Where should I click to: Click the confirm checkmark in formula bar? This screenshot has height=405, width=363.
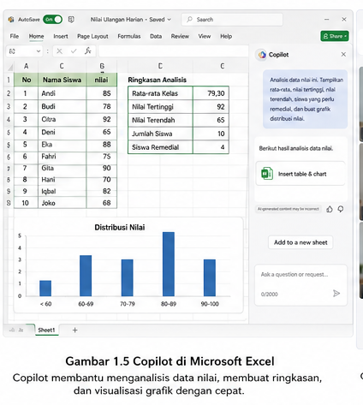[x=74, y=51]
